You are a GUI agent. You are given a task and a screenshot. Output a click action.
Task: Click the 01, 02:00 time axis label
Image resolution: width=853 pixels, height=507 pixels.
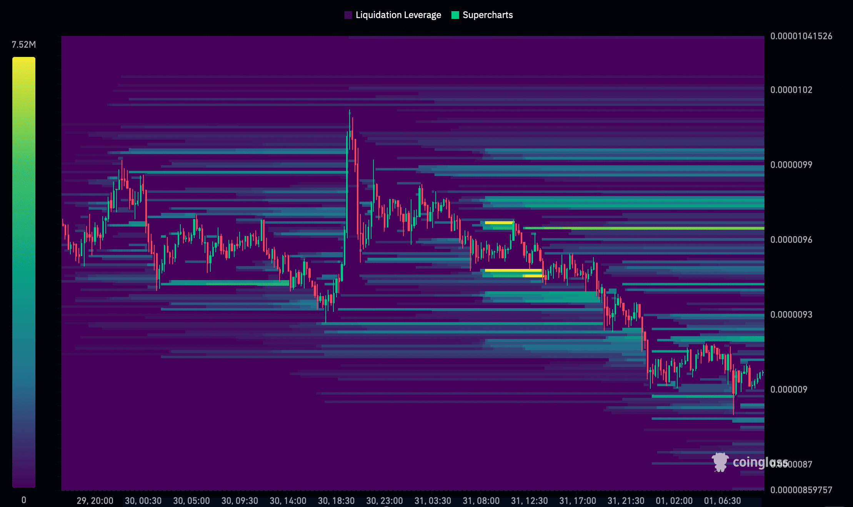(674, 500)
